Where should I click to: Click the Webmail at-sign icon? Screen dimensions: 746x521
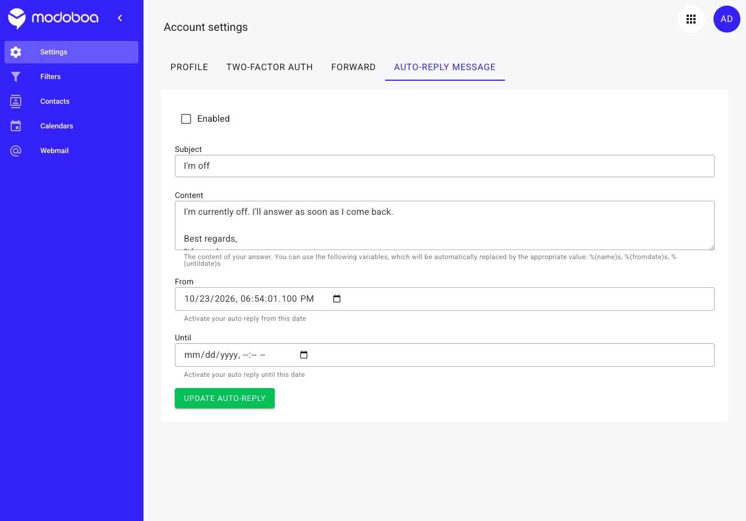coord(16,151)
